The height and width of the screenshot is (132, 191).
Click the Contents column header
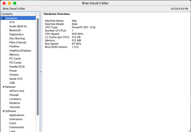18,14
